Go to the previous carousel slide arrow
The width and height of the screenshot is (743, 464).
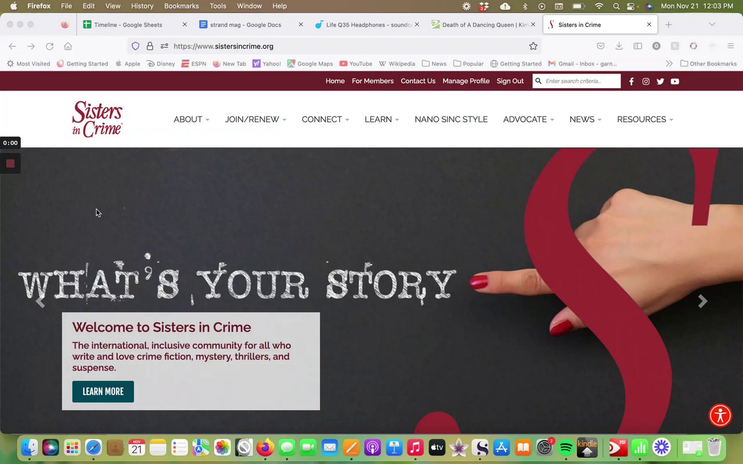[40, 301]
